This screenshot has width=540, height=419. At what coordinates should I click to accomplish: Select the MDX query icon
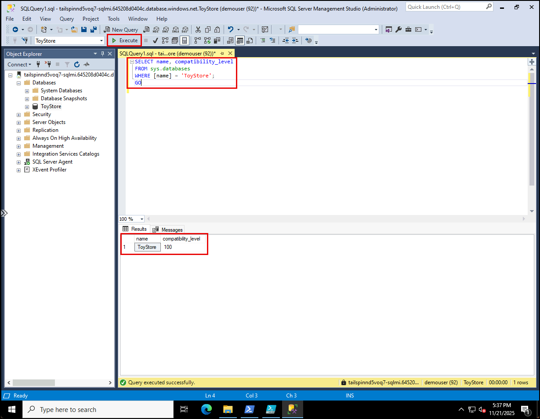point(156,29)
